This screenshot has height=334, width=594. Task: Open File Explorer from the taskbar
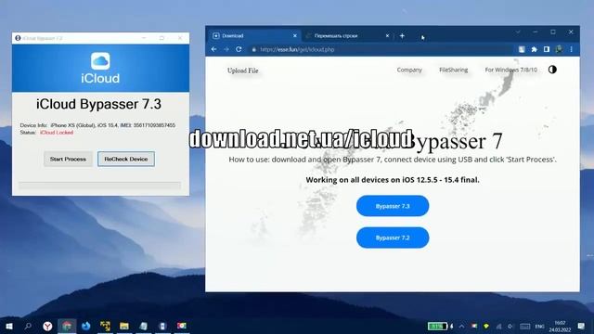click(124, 326)
